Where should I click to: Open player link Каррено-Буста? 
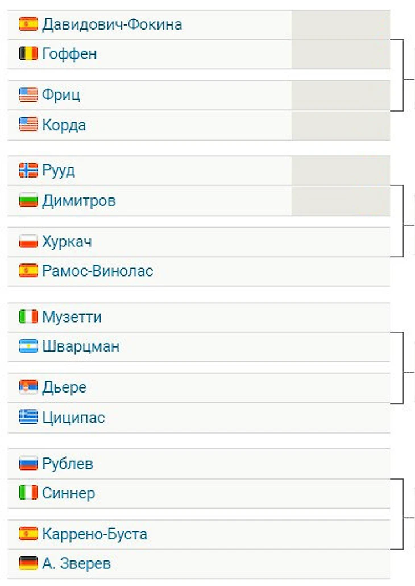[x=94, y=534]
